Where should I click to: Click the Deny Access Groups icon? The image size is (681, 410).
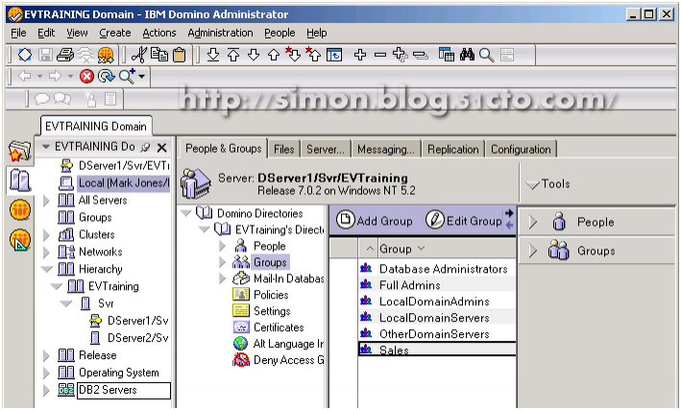(x=241, y=360)
